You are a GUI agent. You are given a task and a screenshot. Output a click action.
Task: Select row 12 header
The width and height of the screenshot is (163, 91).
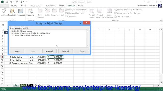pyautogui.click(x=2, y=66)
